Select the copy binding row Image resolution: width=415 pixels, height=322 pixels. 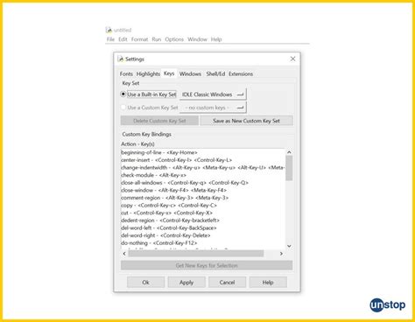click(x=203, y=206)
